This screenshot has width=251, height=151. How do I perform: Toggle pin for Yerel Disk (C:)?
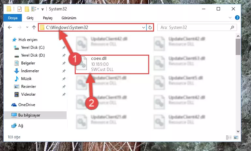pyautogui.click(x=64, y=48)
